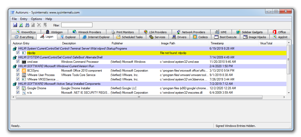
Task: Open the Drivers tab
Action: point(179,37)
